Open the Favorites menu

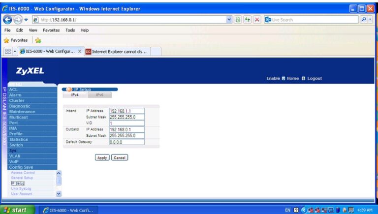(51, 30)
